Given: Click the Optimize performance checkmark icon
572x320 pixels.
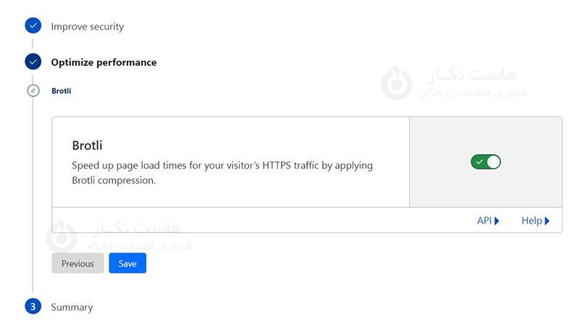Looking at the screenshot, I should [x=33, y=62].
